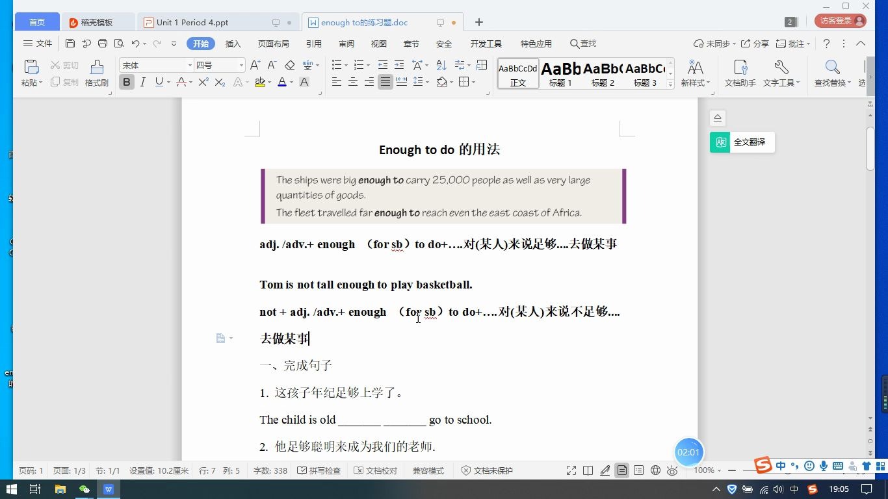Select the Format Painter (格式刷) tool
The image size is (888, 499).
coord(97,73)
